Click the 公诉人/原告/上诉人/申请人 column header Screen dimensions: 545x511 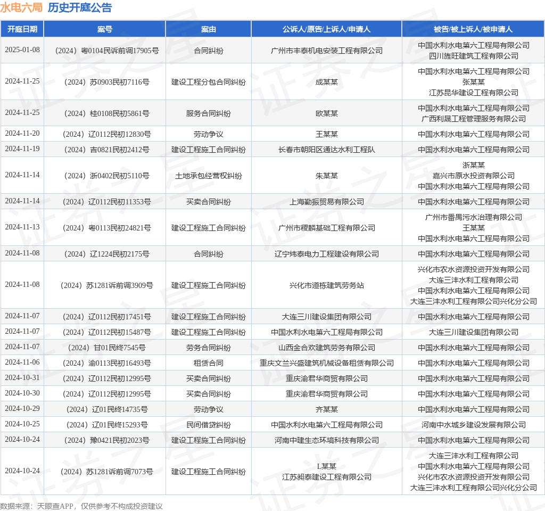click(326, 29)
